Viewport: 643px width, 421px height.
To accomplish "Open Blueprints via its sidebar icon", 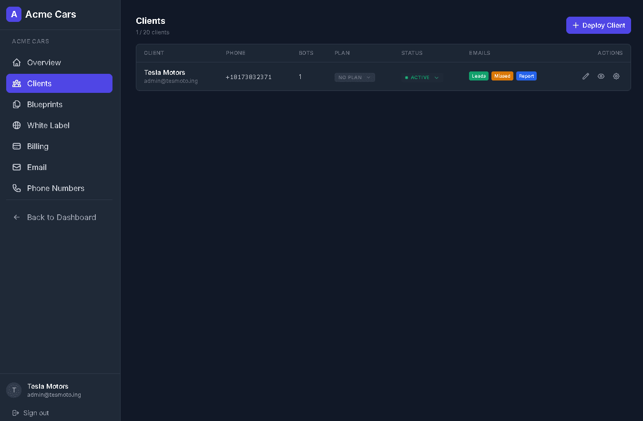I will click(16, 104).
